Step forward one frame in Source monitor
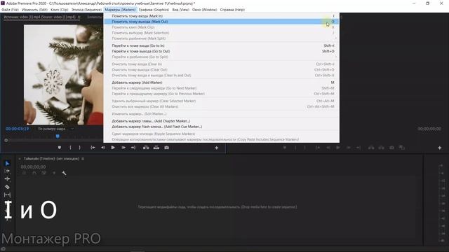Viewport: 449px width, 252px height. click(x=123, y=148)
